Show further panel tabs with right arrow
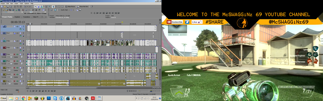 pos(46,17)
